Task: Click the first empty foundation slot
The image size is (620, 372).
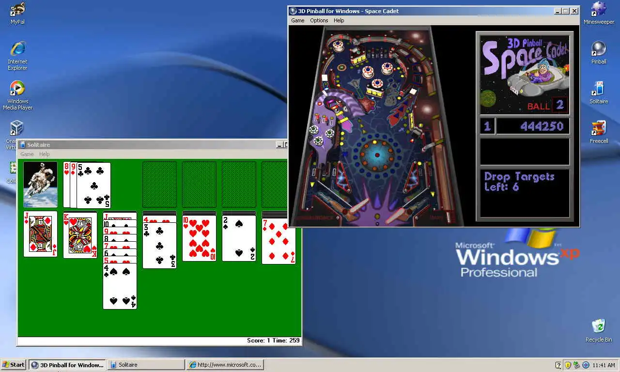Action: (159, 185)
